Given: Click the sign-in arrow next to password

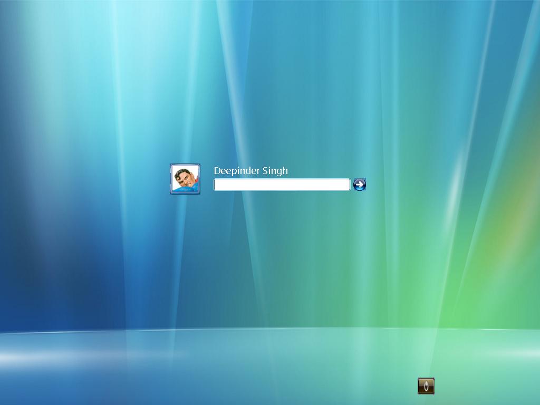Looking at the screenshot, I should 359,184.
